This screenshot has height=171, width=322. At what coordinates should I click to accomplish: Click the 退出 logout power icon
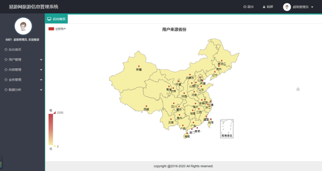pos(245,7)
